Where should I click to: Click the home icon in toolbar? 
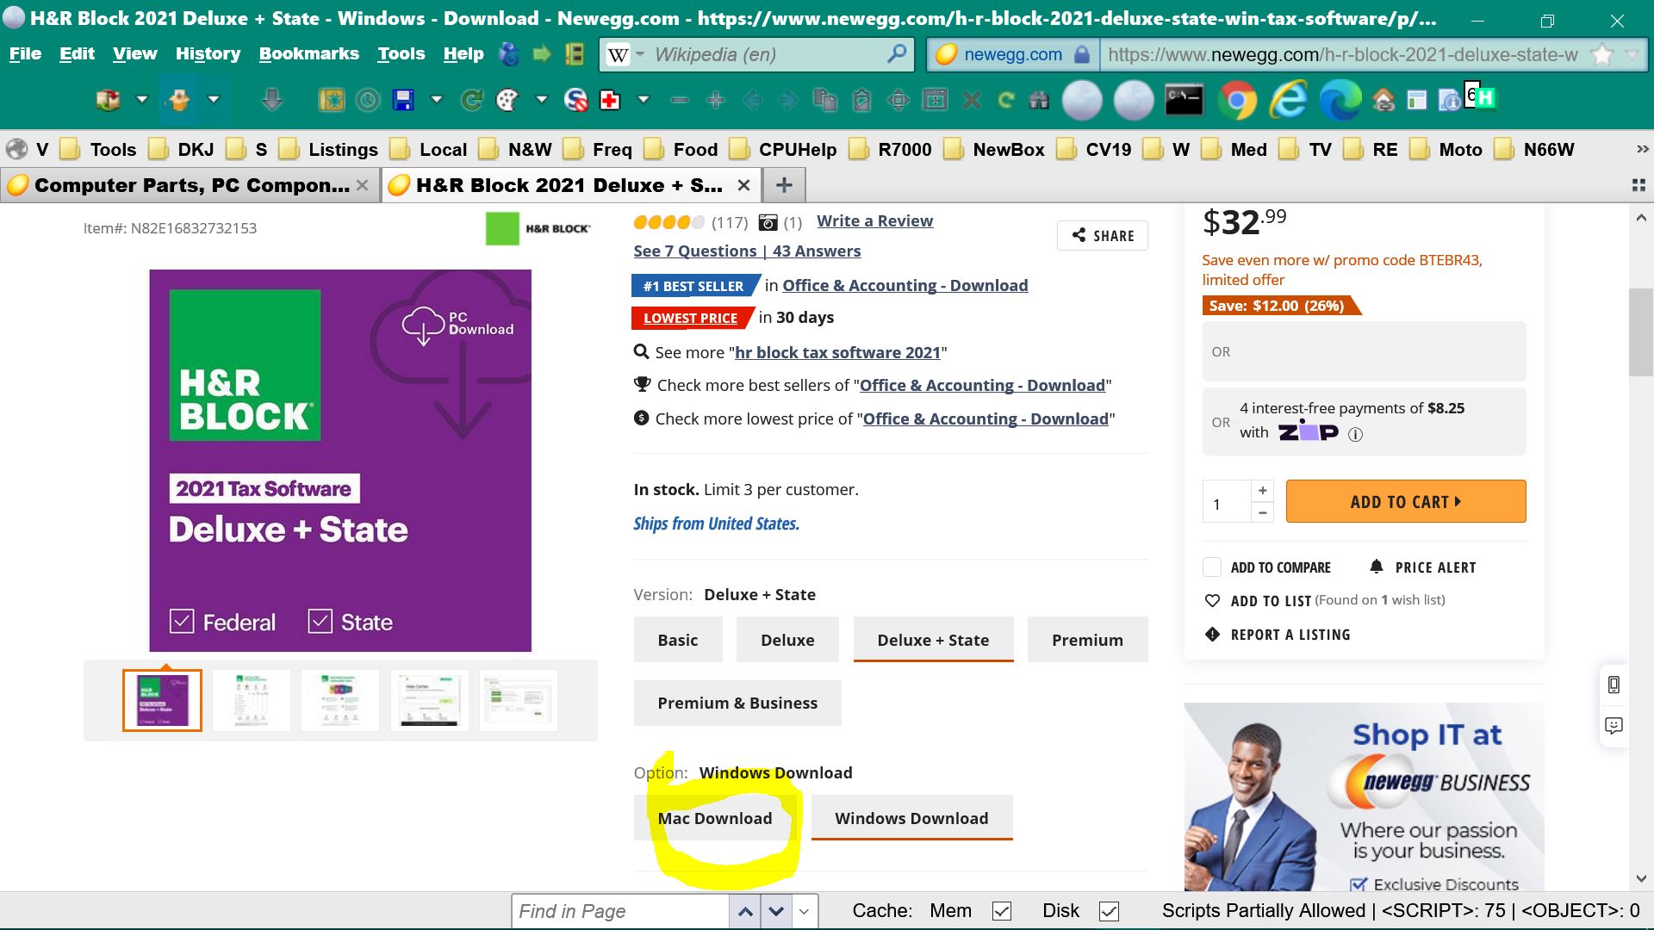click(1384, 101)
